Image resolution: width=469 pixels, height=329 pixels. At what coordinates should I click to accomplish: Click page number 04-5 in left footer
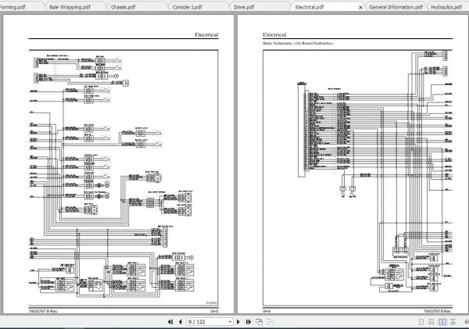click(x=214, y=311)
